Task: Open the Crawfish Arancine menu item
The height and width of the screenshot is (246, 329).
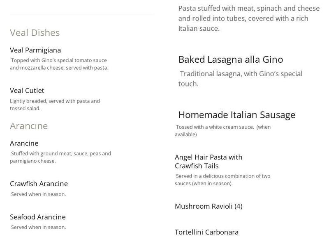Action: [x=39, y=184]
